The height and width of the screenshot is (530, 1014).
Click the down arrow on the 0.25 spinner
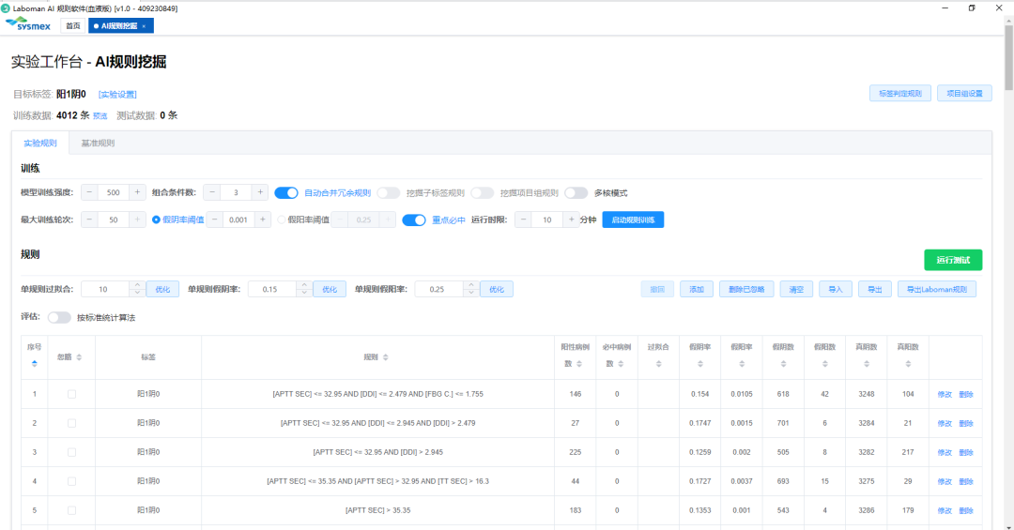(470, 293)
